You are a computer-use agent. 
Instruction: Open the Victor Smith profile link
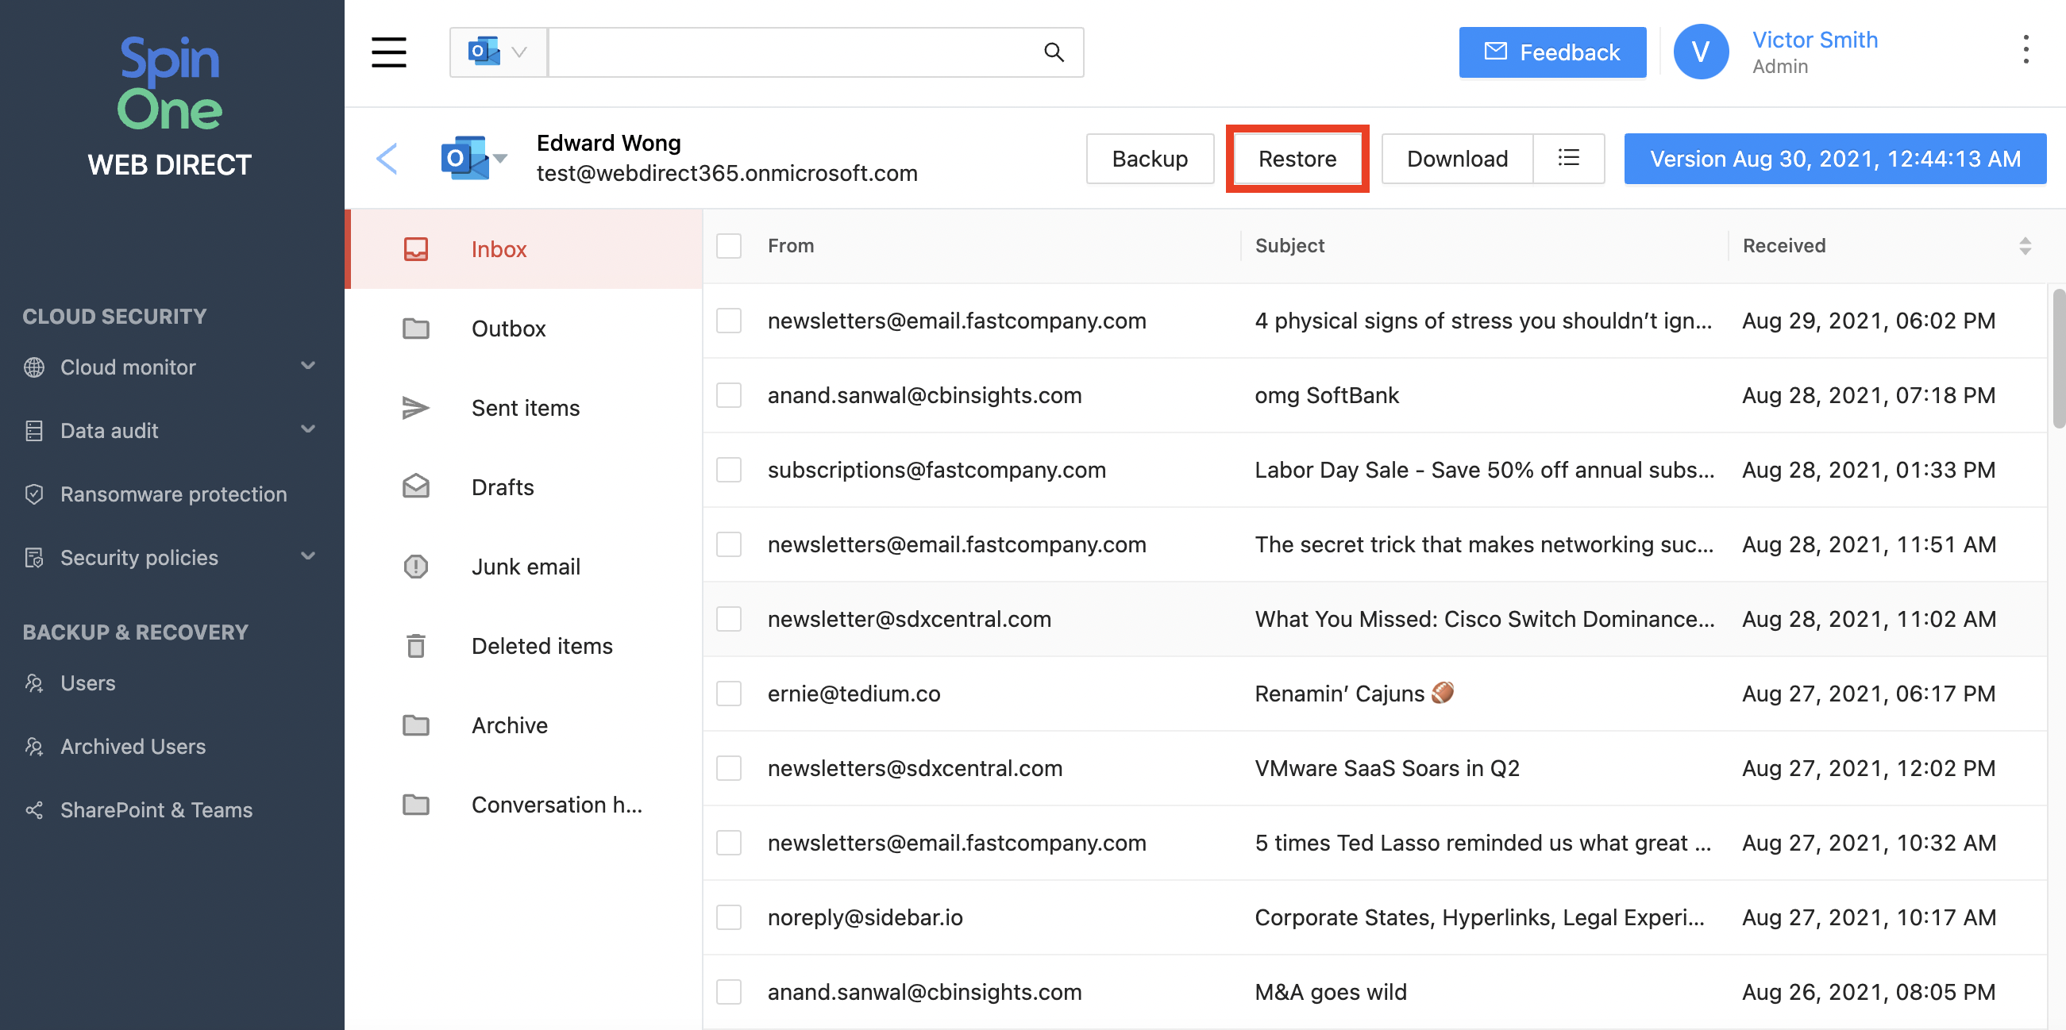click(1814, 39)
